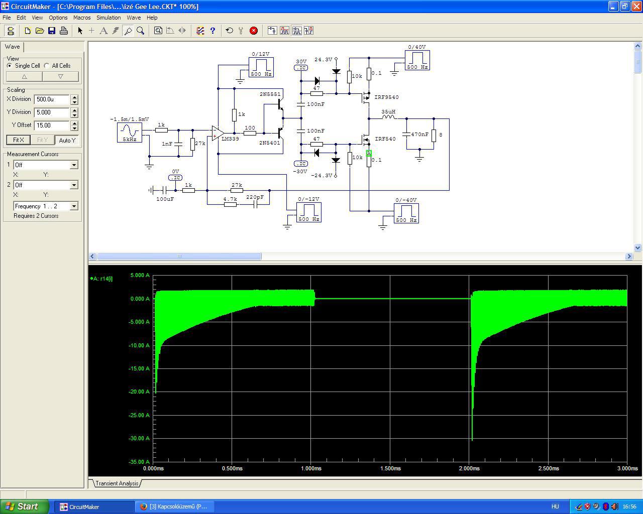643x514 pixels.
Task: Open the Macros menu
Action: click(82, 18)
